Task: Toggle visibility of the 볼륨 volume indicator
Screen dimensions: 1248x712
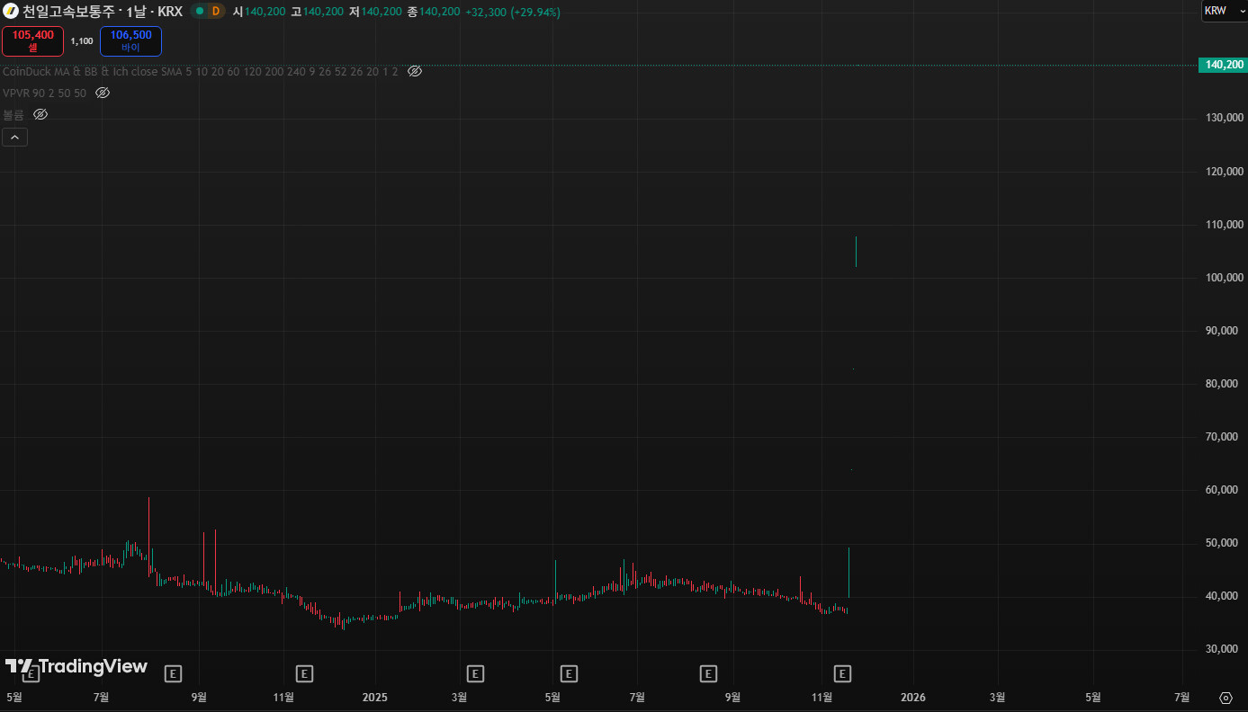Action: pyautogui.click(x=40, y=114)
